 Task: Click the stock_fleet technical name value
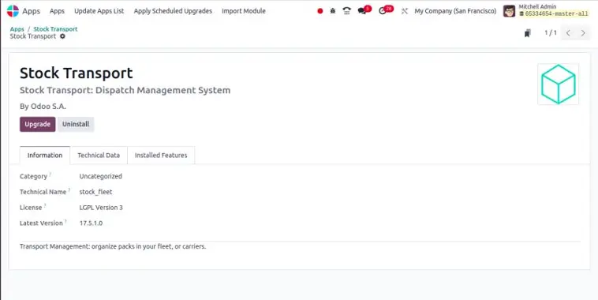(95, 192)
